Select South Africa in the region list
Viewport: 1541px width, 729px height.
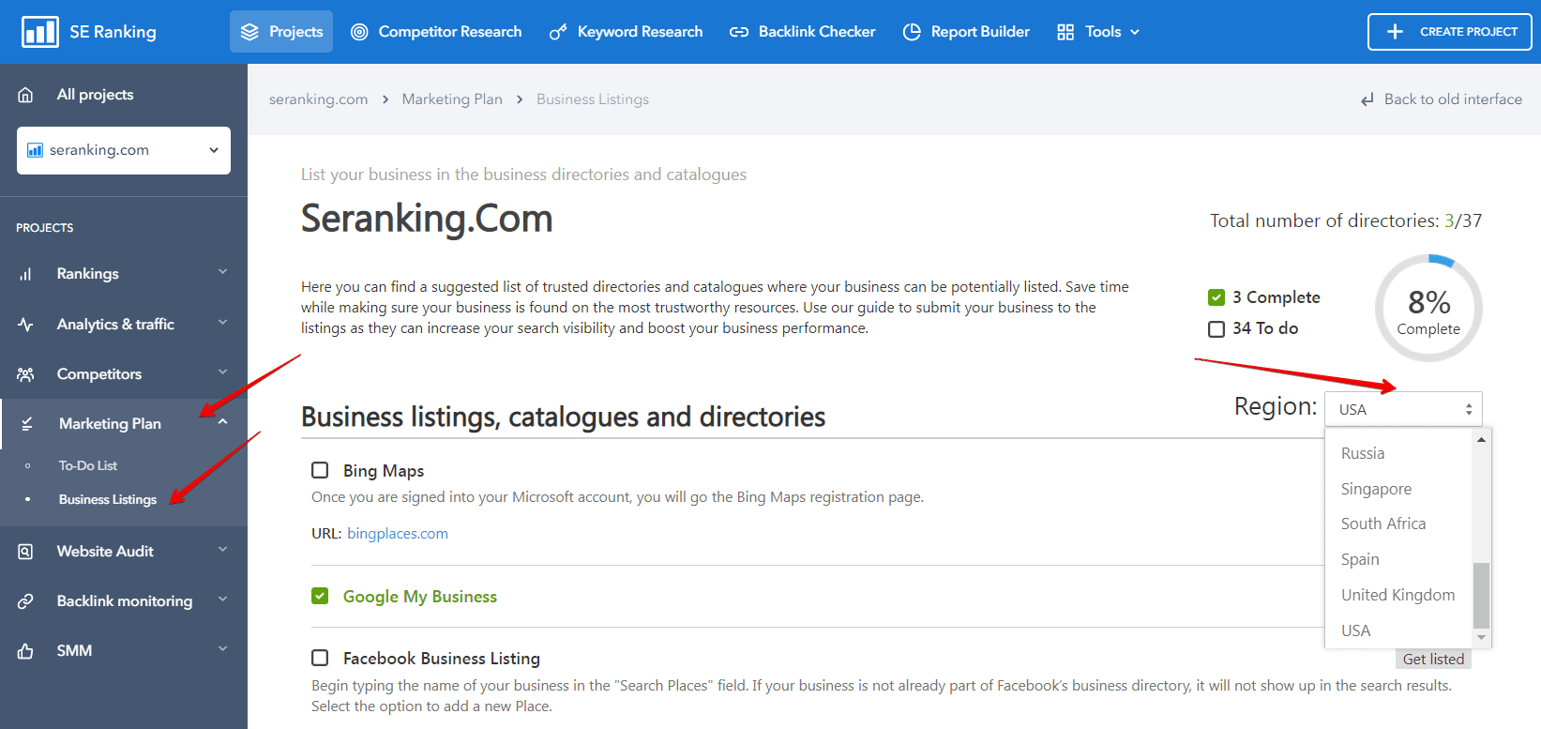coord(1383,524)
